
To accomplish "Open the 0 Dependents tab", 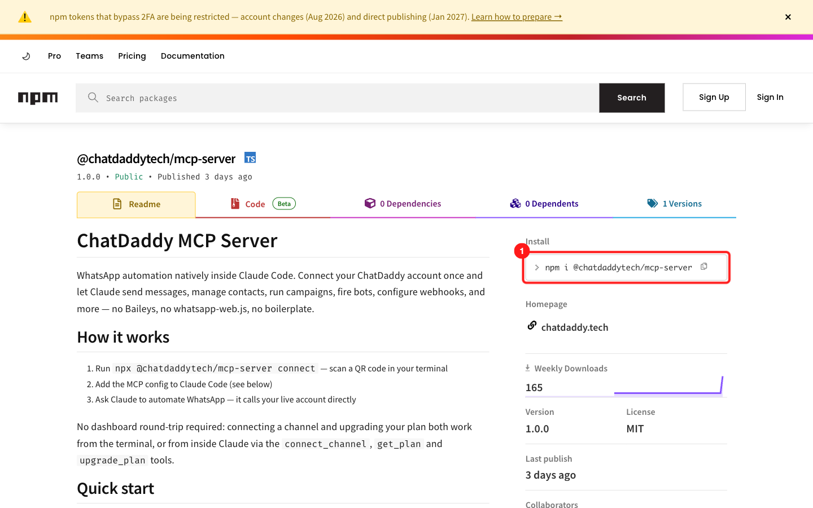I will [x=544, y=204].
